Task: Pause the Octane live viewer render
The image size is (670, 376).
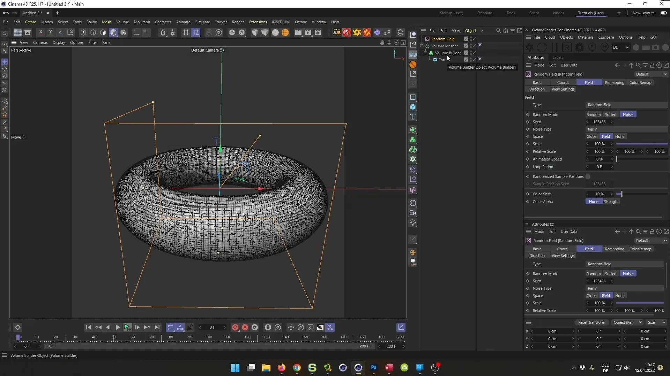Action: pyautogui.click(x=554, y=47)
